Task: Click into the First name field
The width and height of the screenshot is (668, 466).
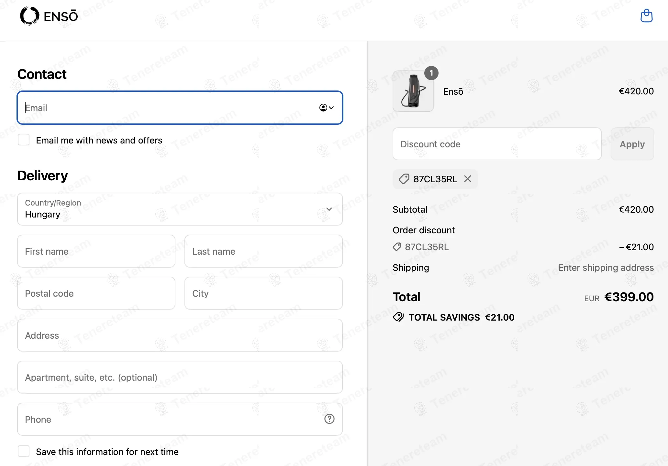Action: [x=96, y=251]
